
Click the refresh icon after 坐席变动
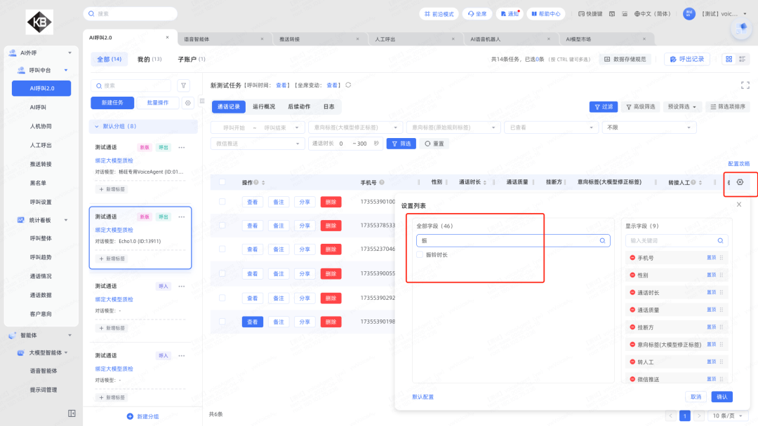click(348, 85)
